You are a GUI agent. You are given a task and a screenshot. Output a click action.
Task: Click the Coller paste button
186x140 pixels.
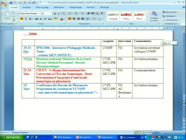tap(7, 15)
